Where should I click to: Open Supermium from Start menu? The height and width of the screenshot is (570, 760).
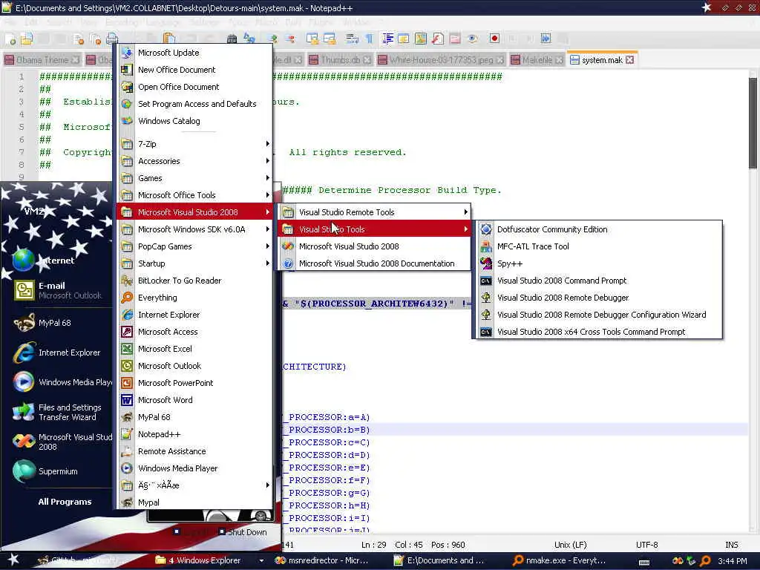[x=57, y=471]
